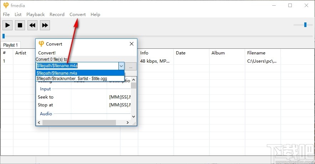Collapse the output filename dropdown arrow
The height and width of the screenshot is (164, 315).
pos(121,66)
